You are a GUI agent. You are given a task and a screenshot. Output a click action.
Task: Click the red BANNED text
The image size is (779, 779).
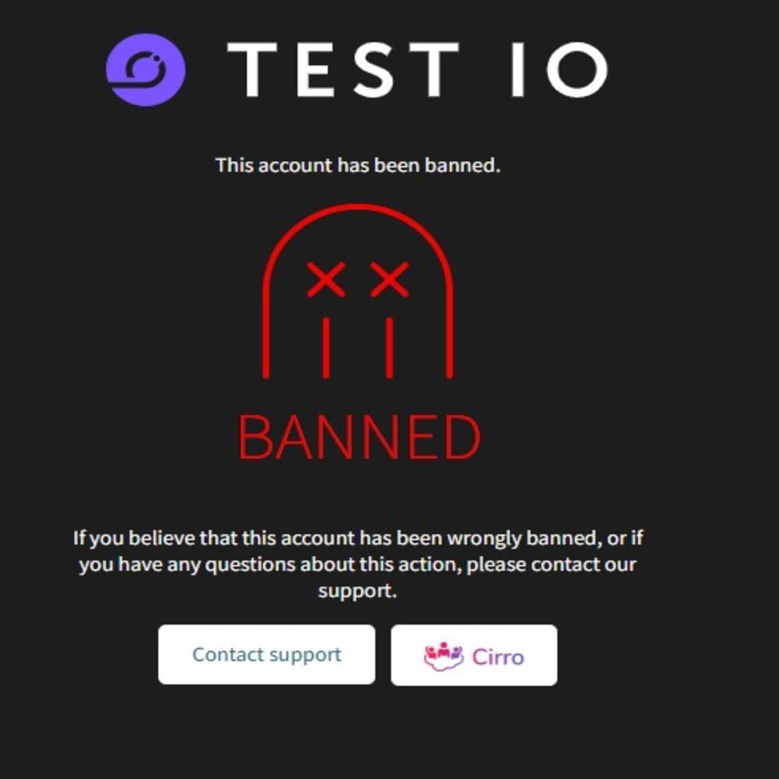[358, 438]
